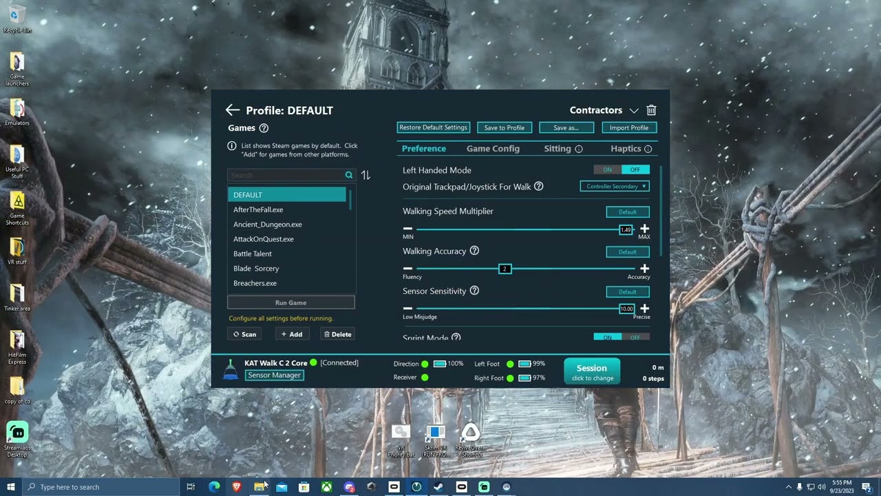
Task: Open the Streamlabs Desktop shortcut on the desktop
Action: [x=17, y=439]
